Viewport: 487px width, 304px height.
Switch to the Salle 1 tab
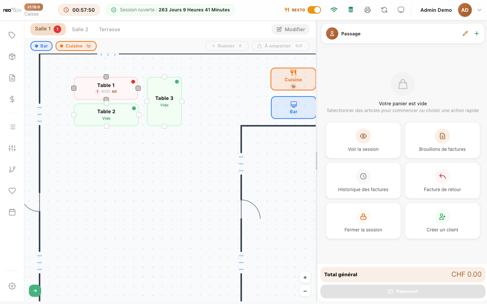tap(48, 29)
